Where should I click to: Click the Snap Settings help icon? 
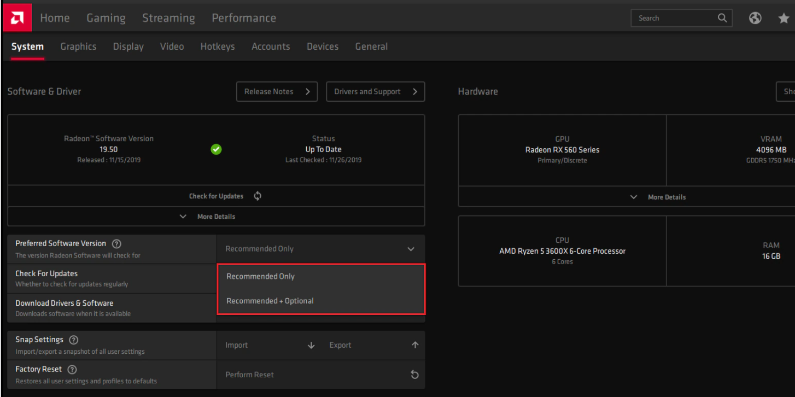73,340
